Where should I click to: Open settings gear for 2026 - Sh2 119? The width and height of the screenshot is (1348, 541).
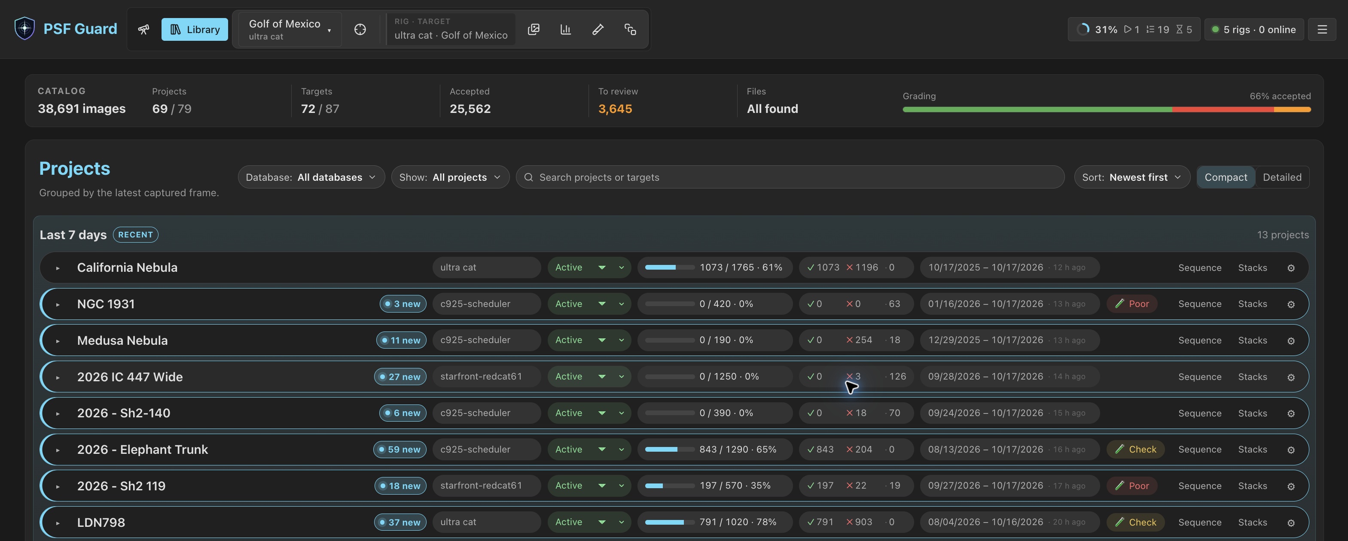1291,486
